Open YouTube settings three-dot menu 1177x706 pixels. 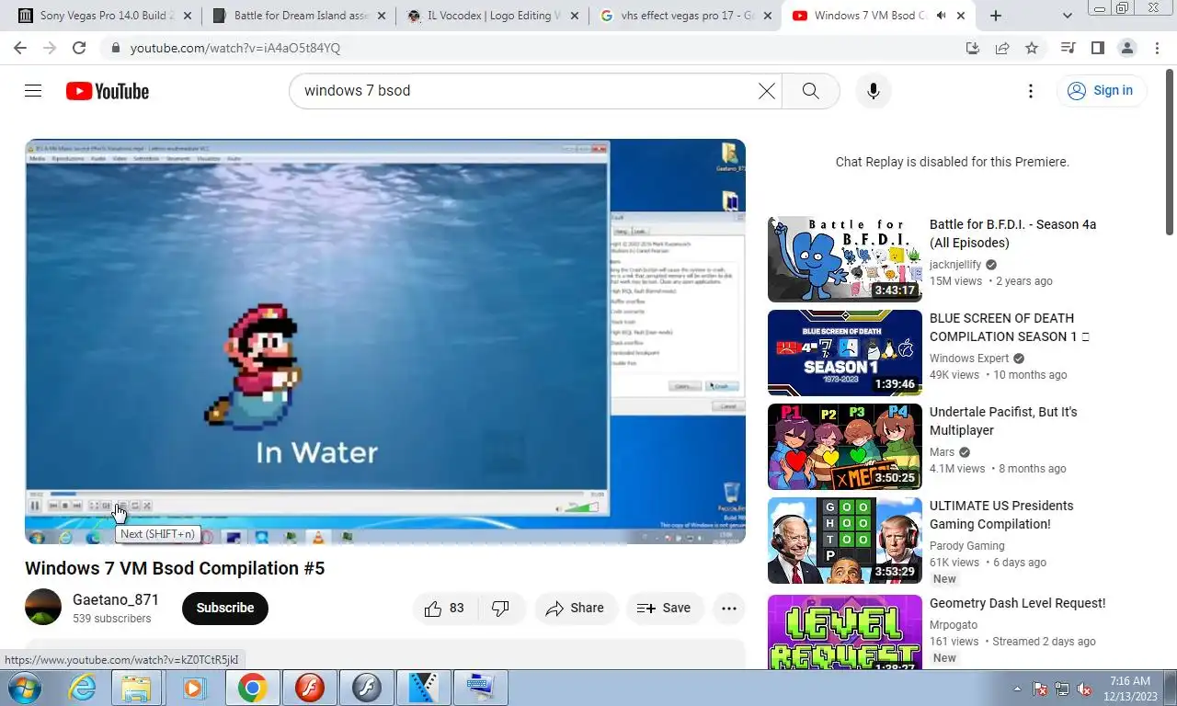1031,90
